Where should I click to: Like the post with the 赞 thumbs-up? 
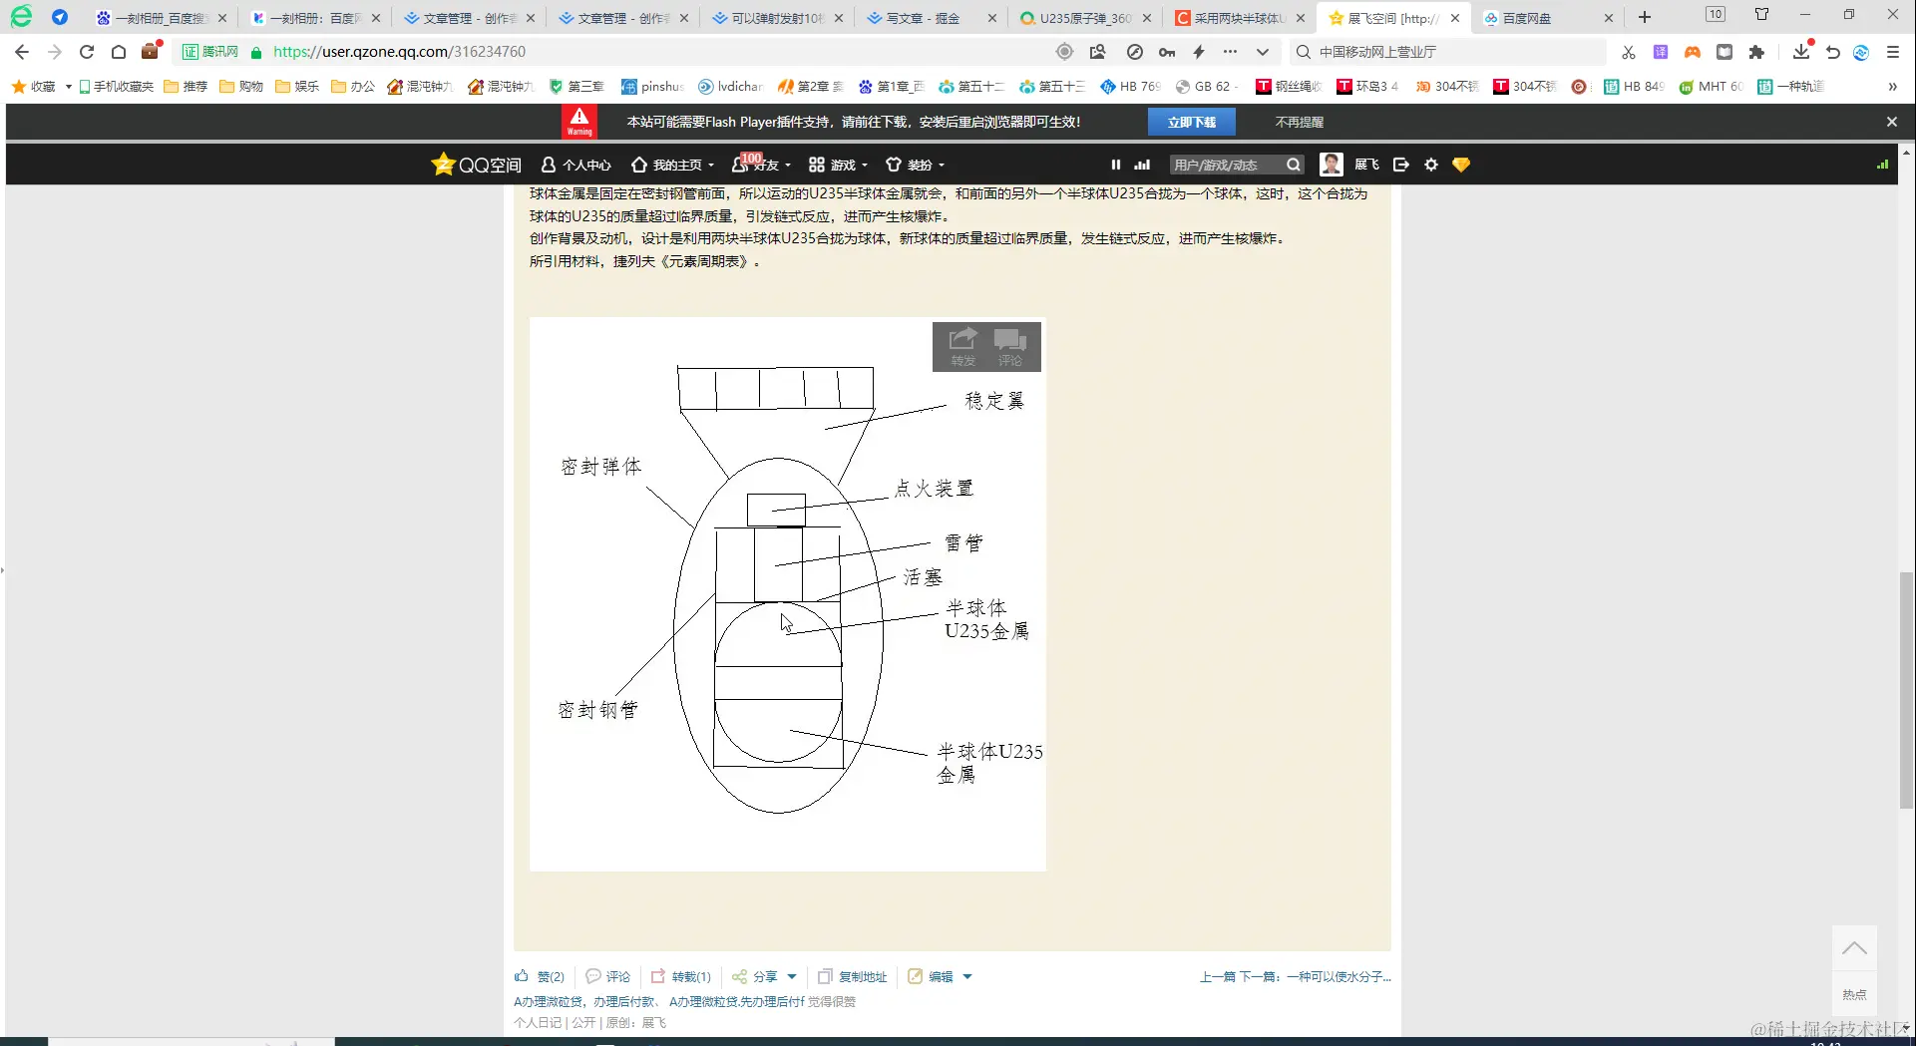522,976
